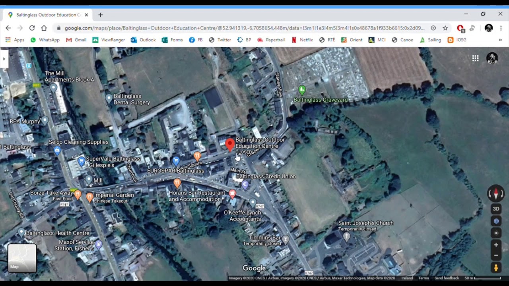This screenshot has height=286, width=509.
Task: Click the Imperial Garden restaurant marker
Action: pos(89,197)
